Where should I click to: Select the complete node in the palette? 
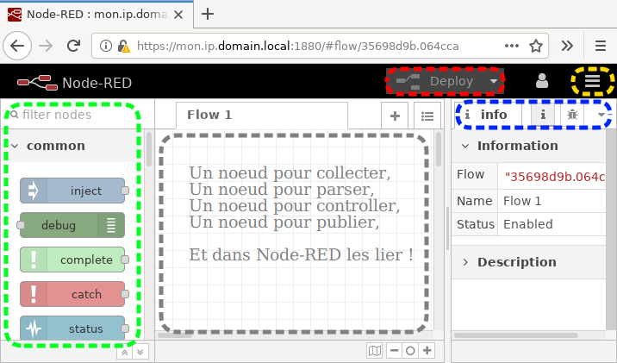pos(72,260)
